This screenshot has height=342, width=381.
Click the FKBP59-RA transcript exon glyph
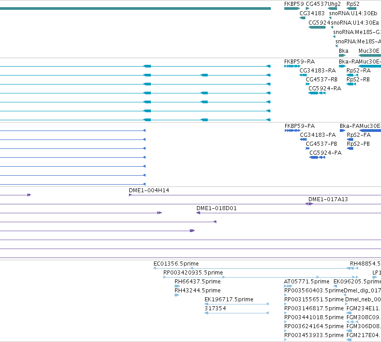292,66
